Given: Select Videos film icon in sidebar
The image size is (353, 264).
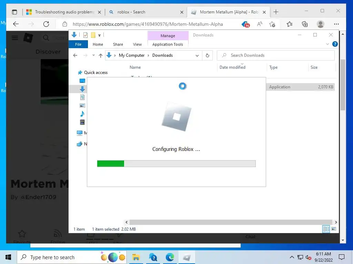Looking at the screenshot, I should [x=82, y=122].
